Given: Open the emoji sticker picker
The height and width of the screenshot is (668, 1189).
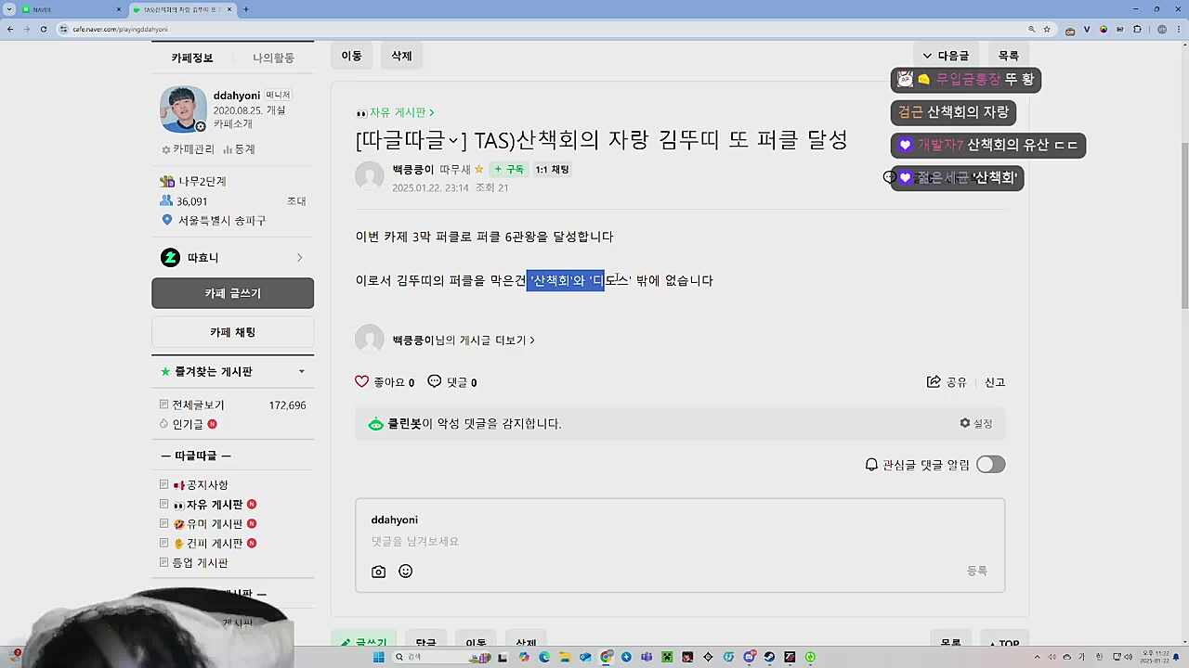Looking at the screenshot, I should [406, 572].
